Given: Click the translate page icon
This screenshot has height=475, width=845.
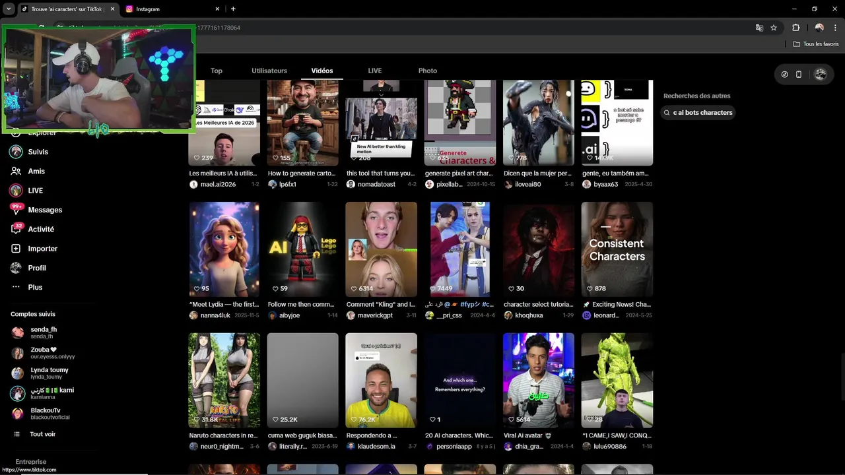Looking at the screenshot, I should [x=759, y=28].
